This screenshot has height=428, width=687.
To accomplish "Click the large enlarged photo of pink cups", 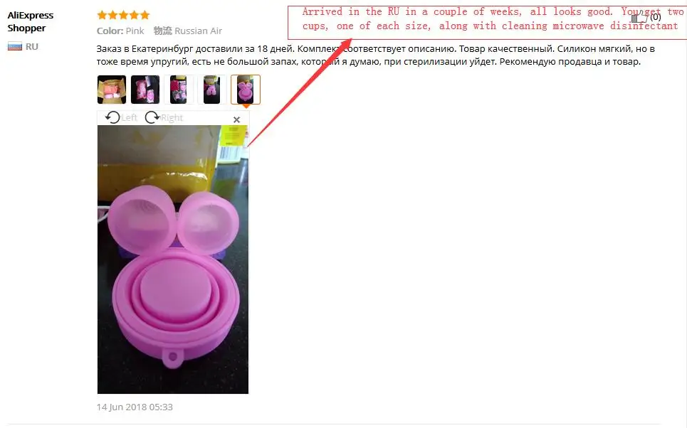I will coord(172,260).
